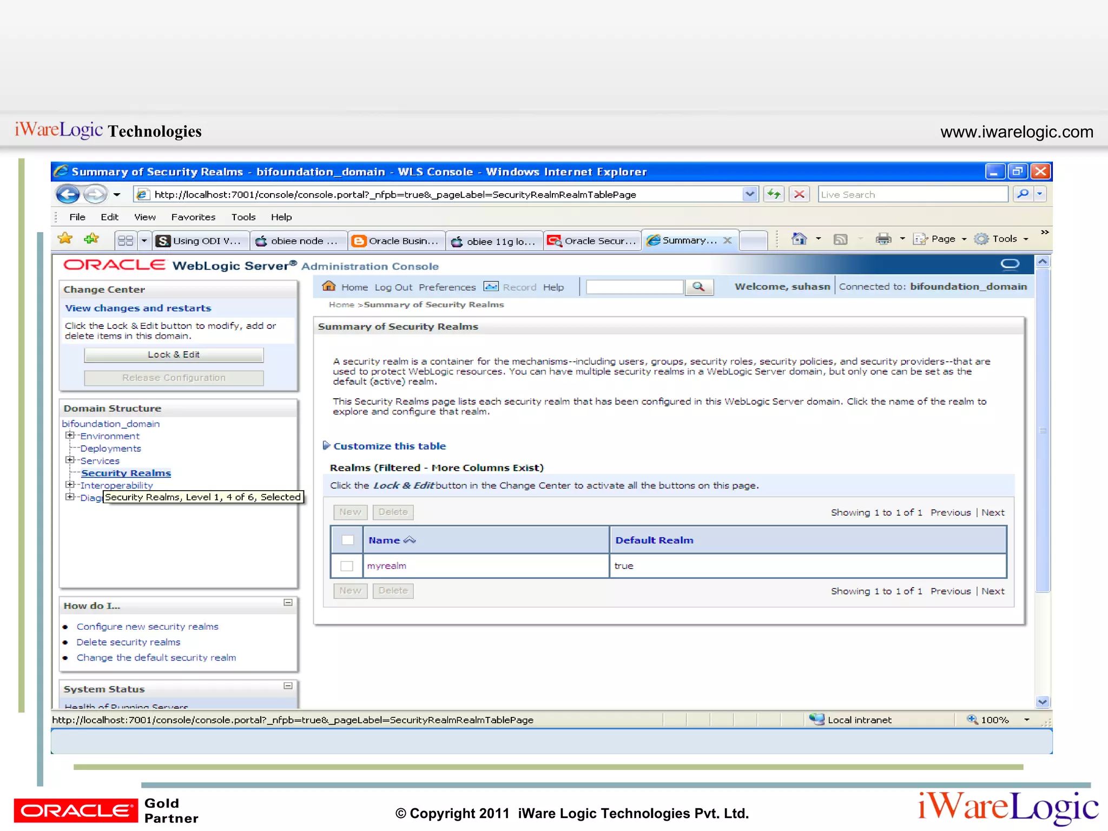This screenshot has width=1108, height=831.
Task: Click the Live Search input field
Action: [x=912, y=194]
